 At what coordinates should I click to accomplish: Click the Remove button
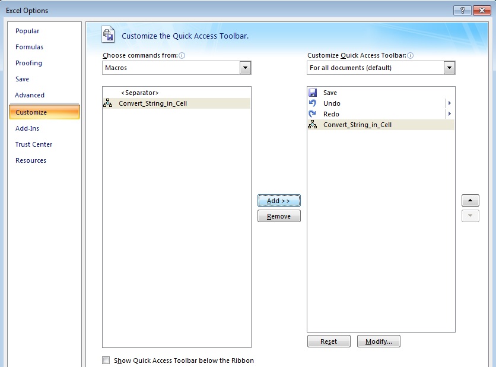point(279,216)
